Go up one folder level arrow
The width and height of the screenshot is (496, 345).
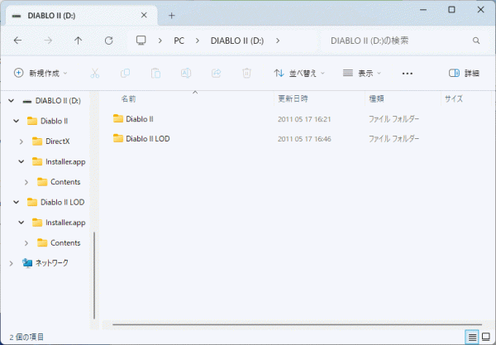click(79, 41)
